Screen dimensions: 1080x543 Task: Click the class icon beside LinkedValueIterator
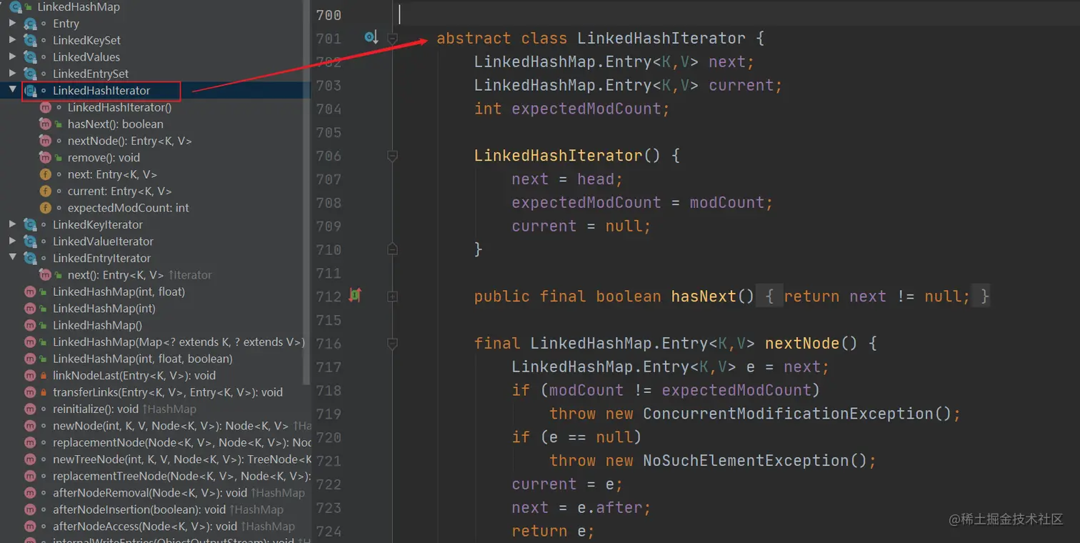pos(30,241)
